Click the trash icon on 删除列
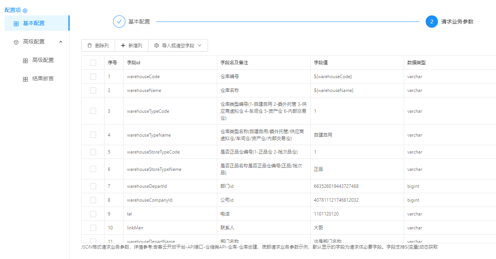The width and height of the screenshot is (496, 259). point(90,45)
